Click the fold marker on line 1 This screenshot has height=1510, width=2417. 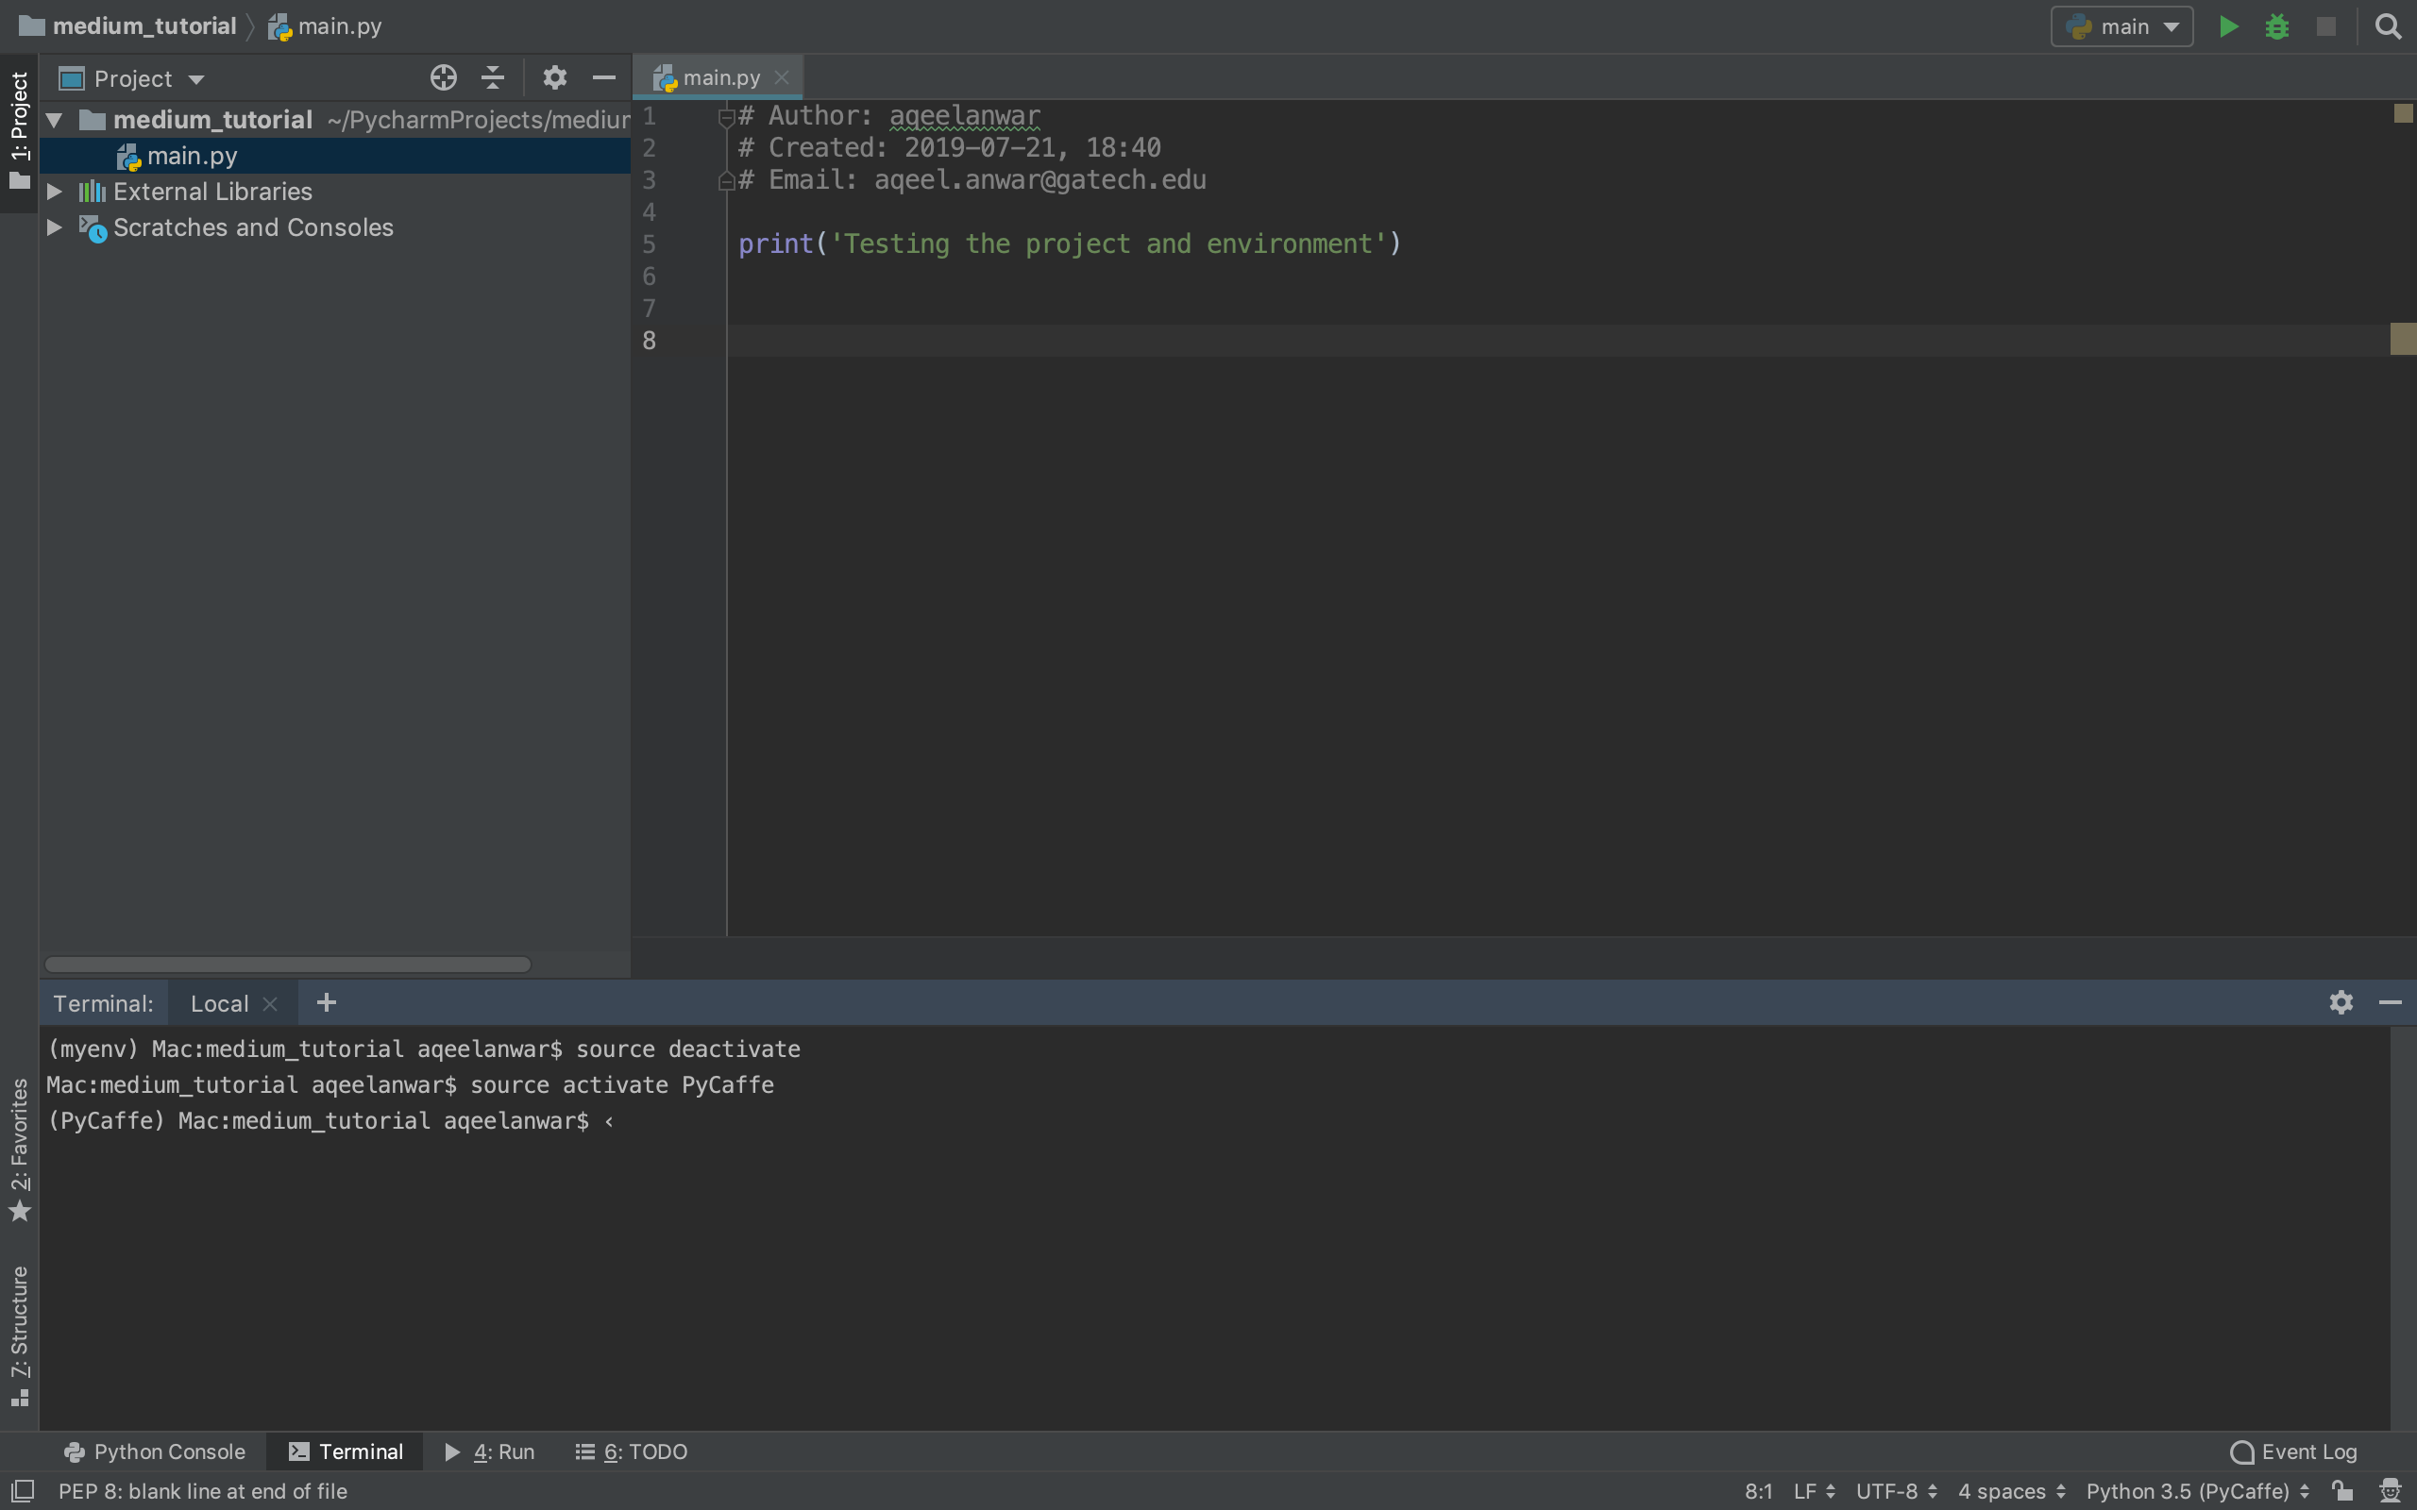tap(727, 117)
